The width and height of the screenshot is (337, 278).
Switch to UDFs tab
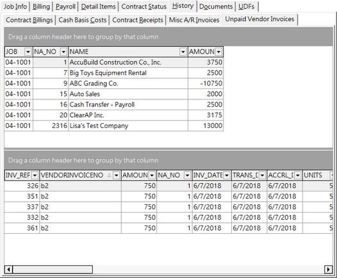246,6
